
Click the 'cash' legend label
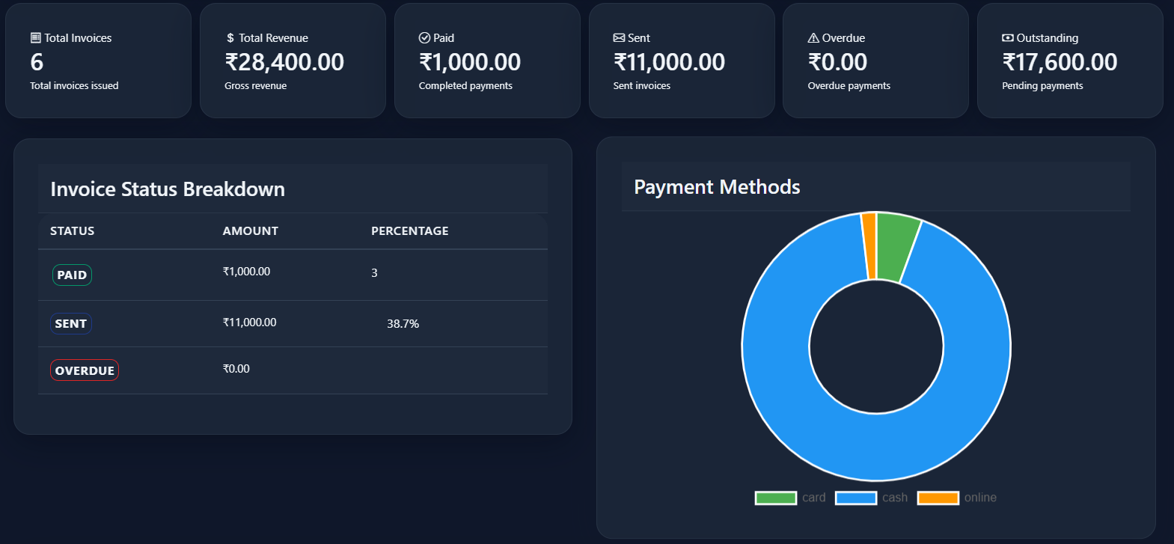coord(895,498)
